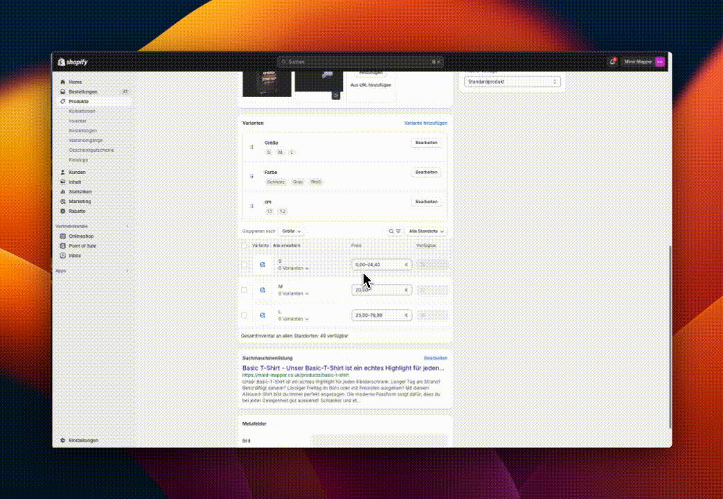The height and width of the screenshot is (499, 723).
Task: Open Kataloge in the sidebar
Action: pos(78,159)
